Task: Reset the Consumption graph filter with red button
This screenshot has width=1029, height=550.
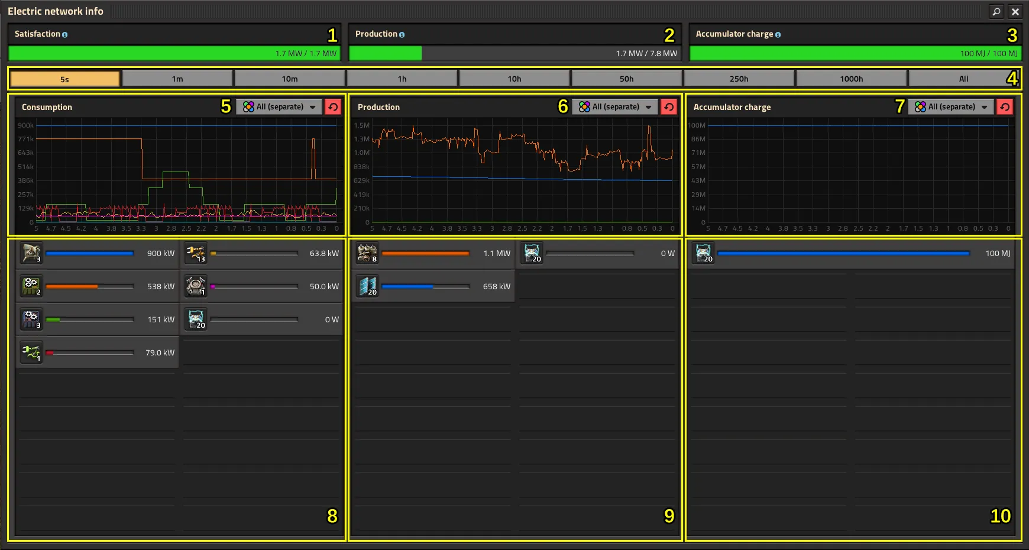Action: tap(333, 106)
